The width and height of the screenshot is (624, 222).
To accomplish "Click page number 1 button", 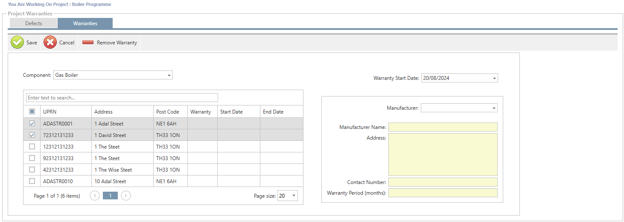I will pyautogui.click(x=110, y=196).
